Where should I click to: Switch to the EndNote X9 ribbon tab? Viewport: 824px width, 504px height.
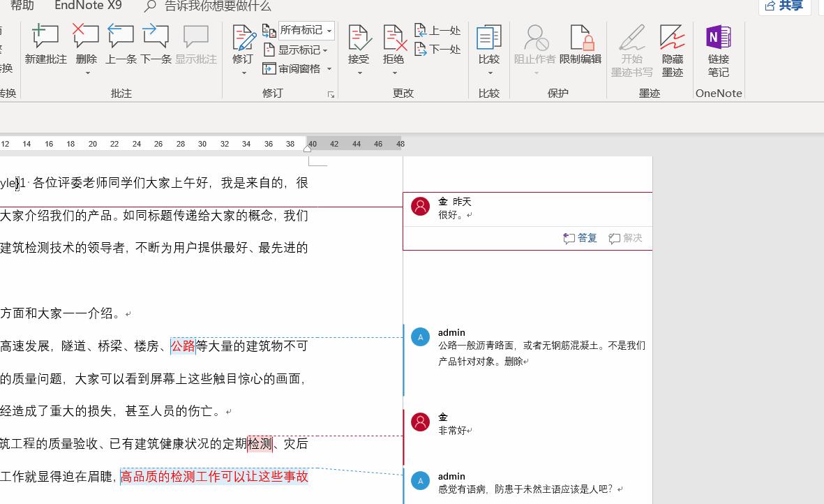(x=88, y=6)
